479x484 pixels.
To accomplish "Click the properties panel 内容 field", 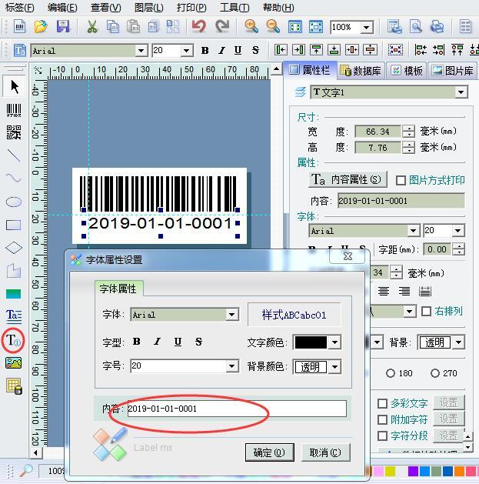I will [401, 201].
